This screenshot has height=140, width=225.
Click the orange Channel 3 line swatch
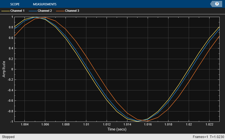coord(60,11)
